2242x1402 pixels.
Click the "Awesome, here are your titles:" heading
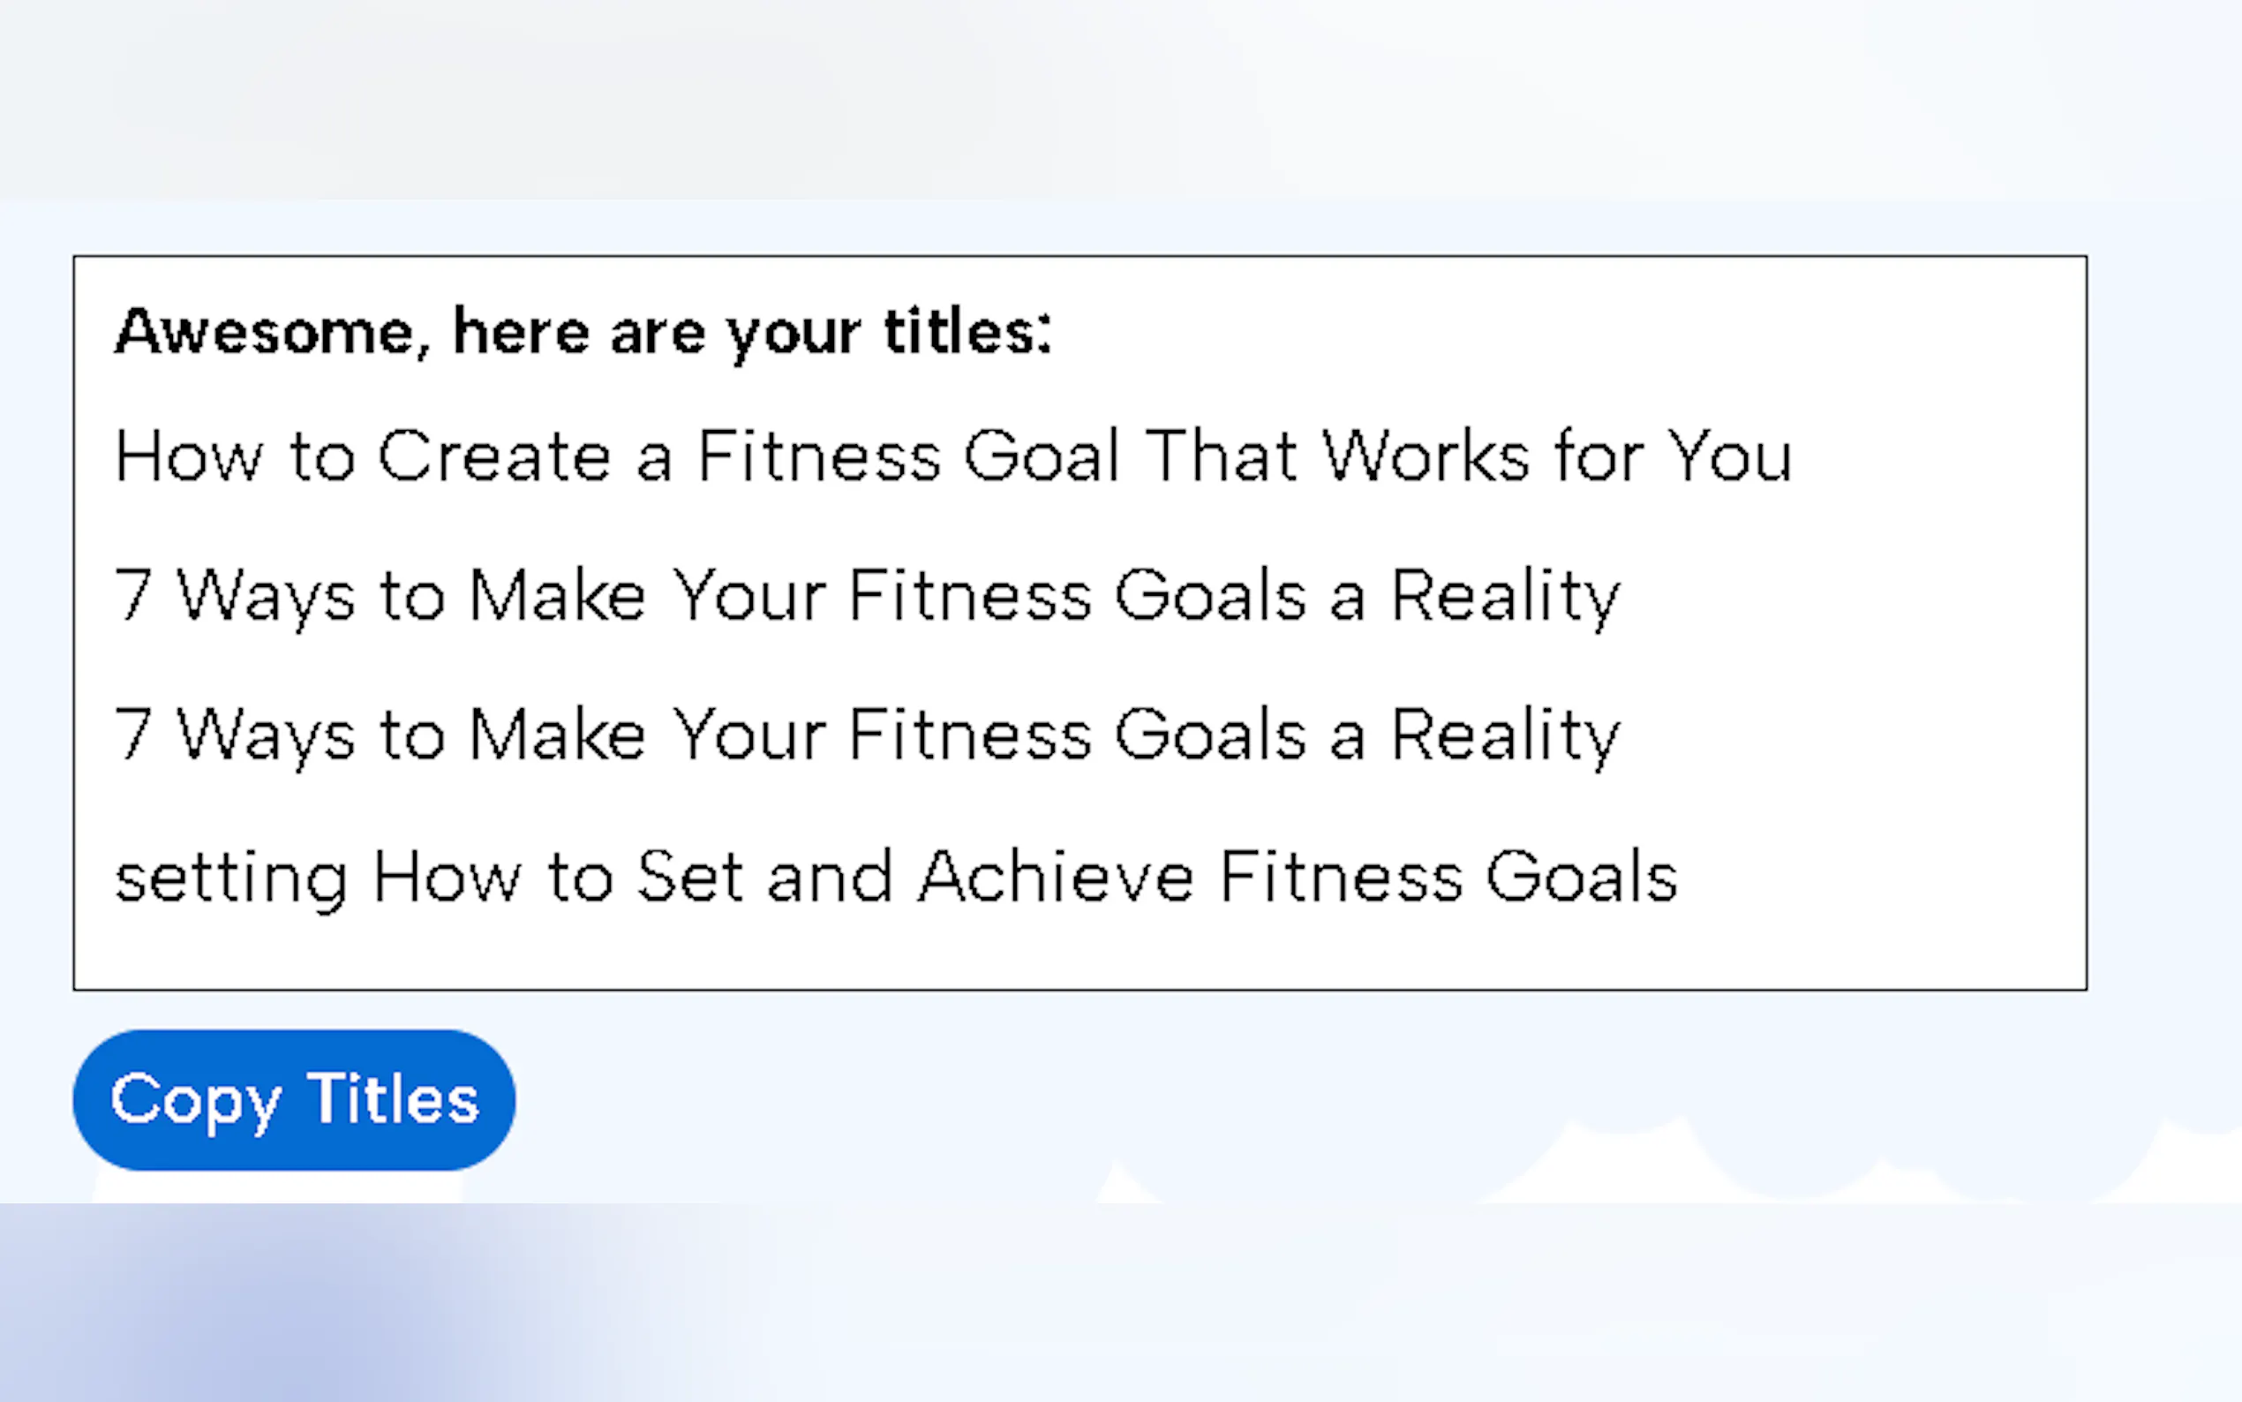583,332
